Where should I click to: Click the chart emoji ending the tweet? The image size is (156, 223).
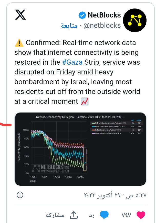click(x=85, y=102)
